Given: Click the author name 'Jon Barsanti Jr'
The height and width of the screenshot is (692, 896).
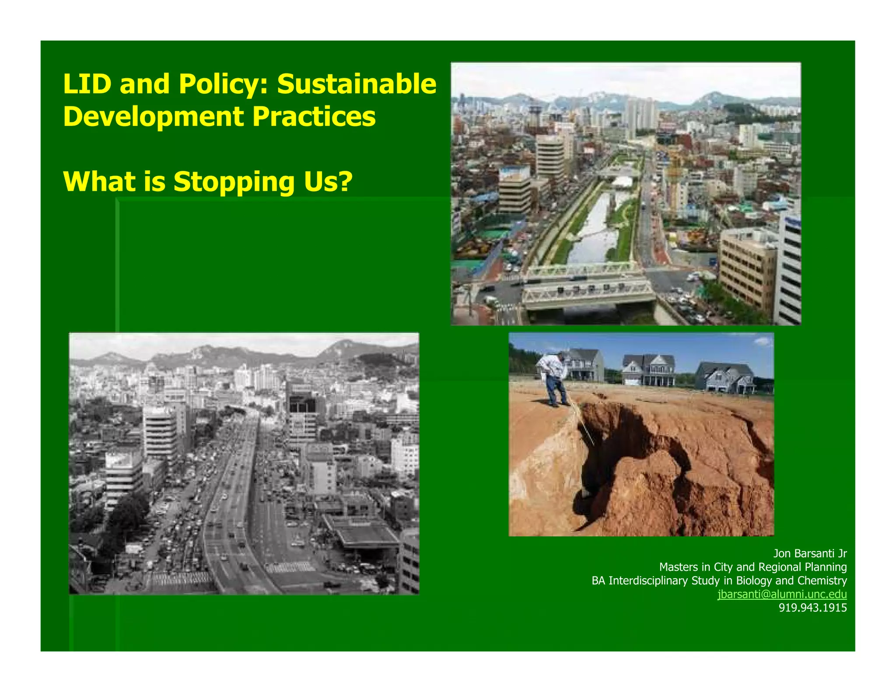Looking at the screenshot, I should click(810, 553).
